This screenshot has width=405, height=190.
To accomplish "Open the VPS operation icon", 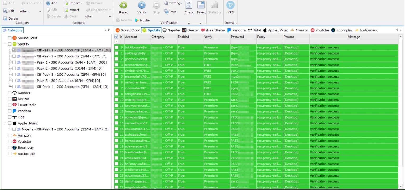I will point(231,5).
